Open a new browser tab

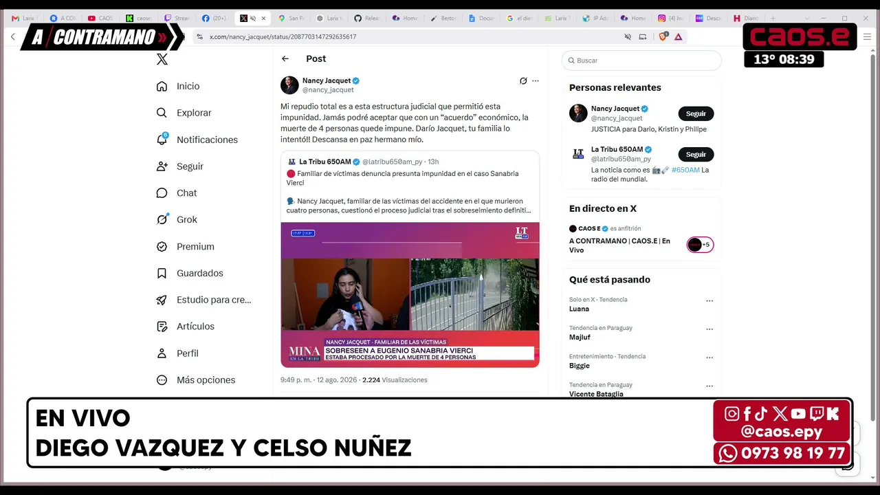[773, 19]
